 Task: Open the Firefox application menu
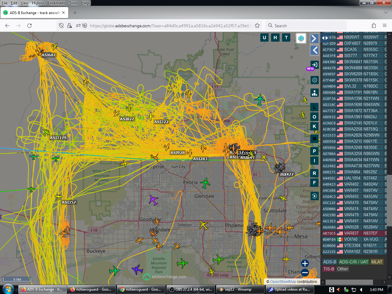pos(385,26)
